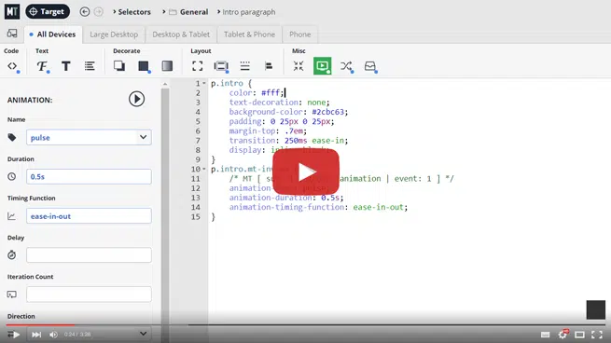The height and width of the screenshot is (343, 611).
Task: Play the animation preview button
Action: pyautogui.click(x=136, y=99)
